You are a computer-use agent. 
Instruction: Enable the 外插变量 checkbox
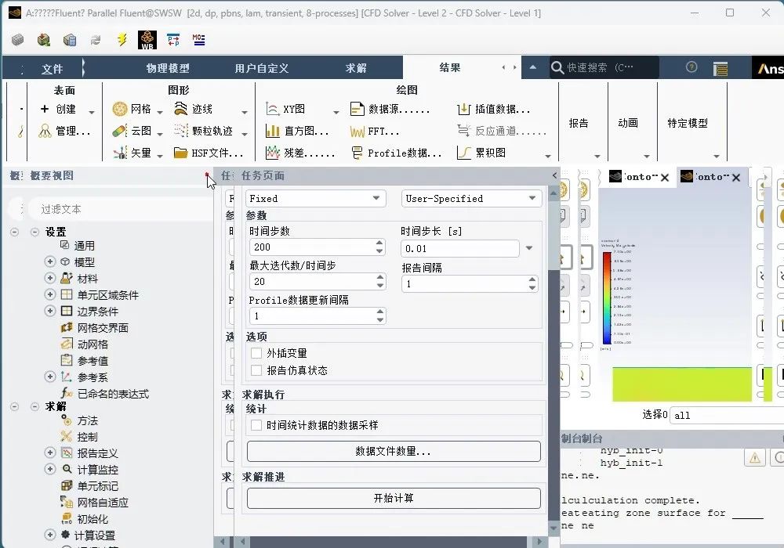[x=256, y=353]
